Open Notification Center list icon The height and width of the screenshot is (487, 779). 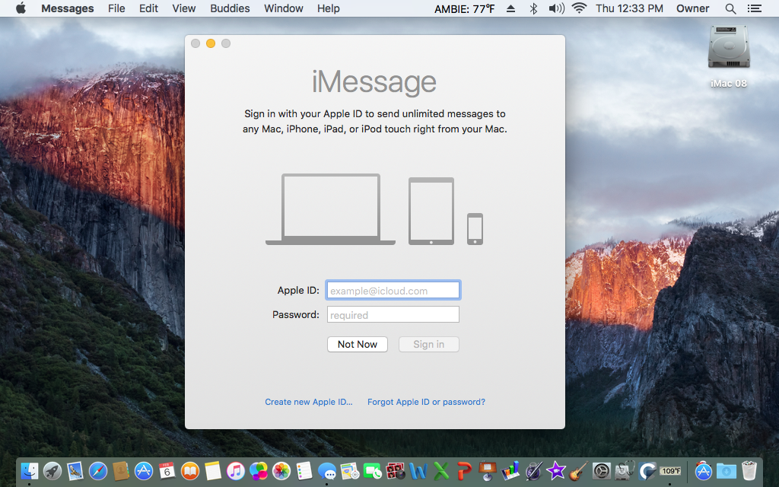tap(755, 8)
